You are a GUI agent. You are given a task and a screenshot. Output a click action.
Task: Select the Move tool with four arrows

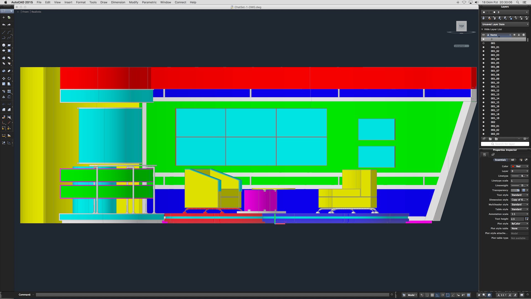pos(4,79)
